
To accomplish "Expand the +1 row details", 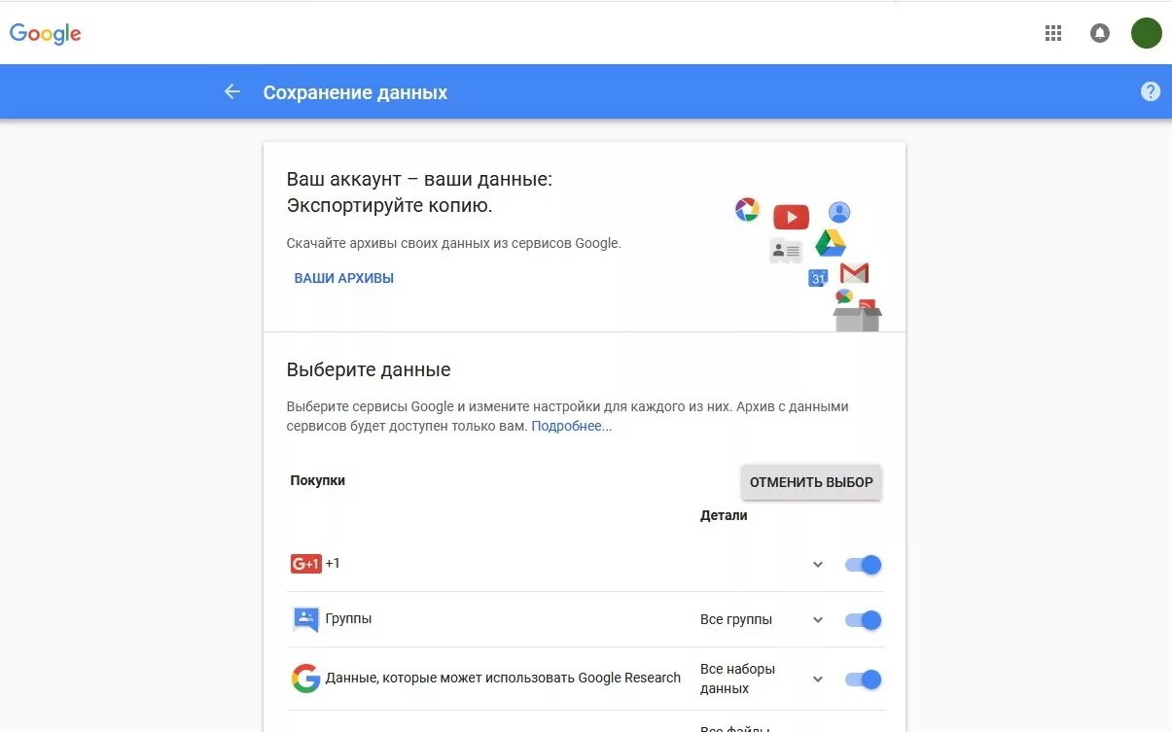I will (x=818, y=565).
